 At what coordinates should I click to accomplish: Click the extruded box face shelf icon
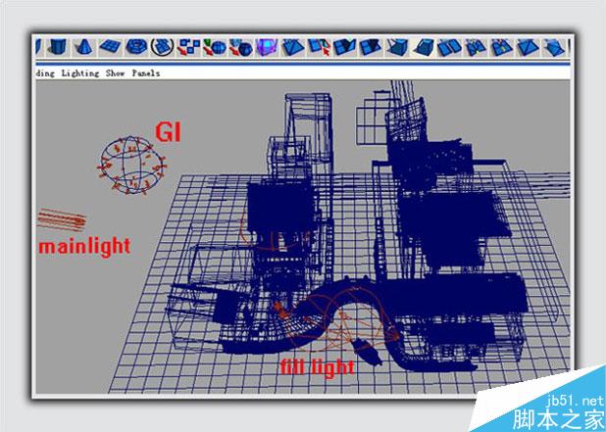pos(424,47)
